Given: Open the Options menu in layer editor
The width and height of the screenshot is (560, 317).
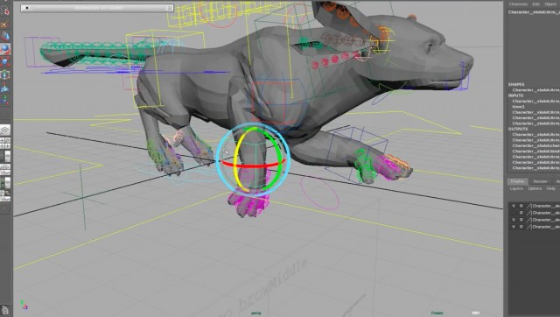Looking at the screenshot, I should pos(535,188).
